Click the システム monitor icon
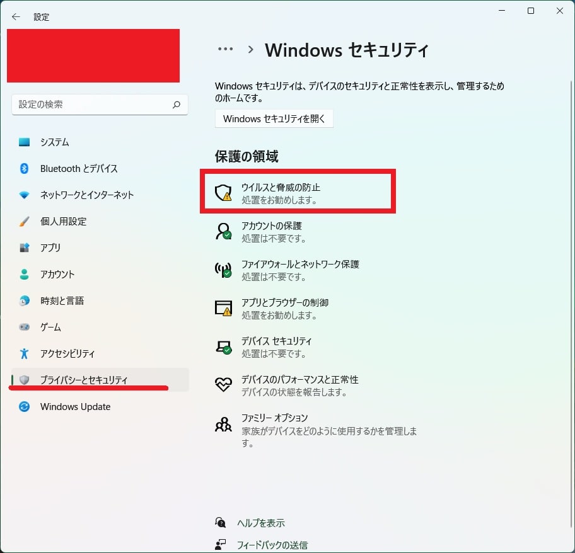This screenshot has height=553, width=575. pos(24,142)
